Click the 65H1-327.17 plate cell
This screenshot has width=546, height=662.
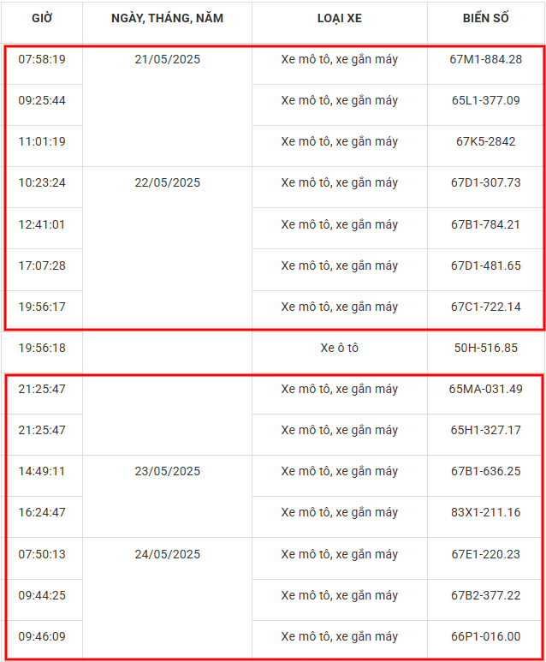click(485, 430)
